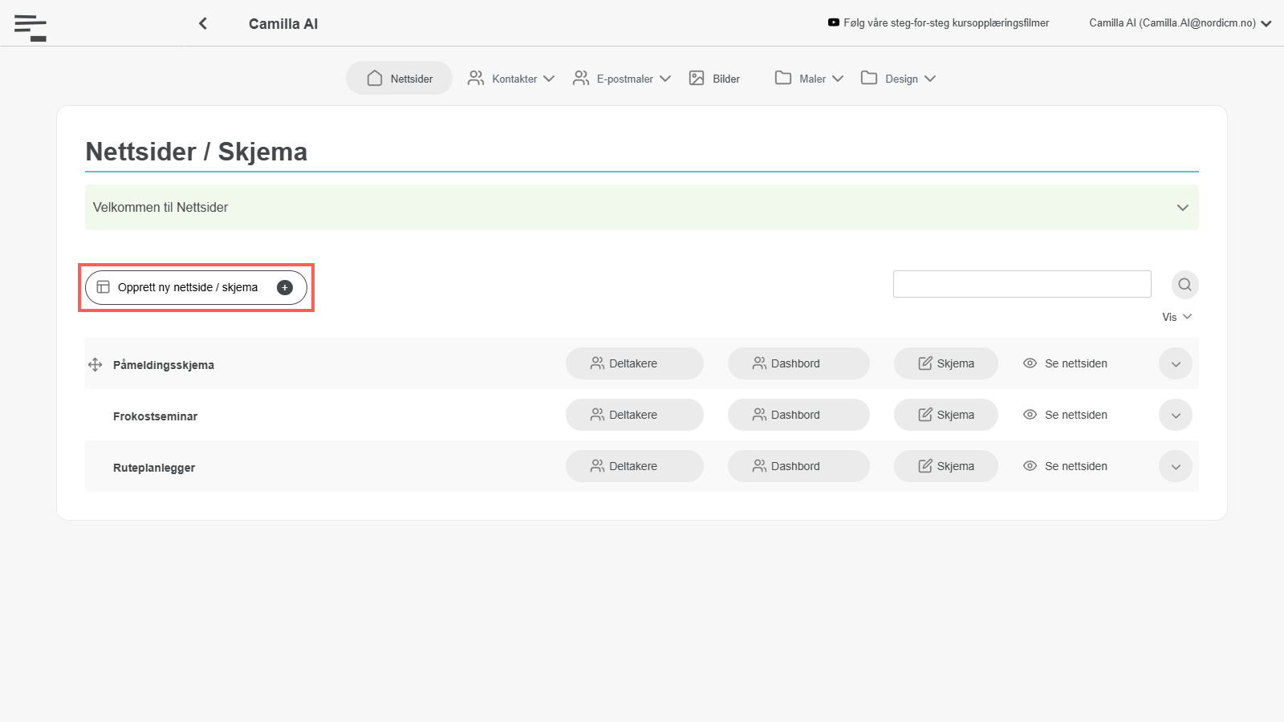The image size is (1284, 722).
Task: Expand the Kontakter dropdown chevron
Action: [549, 79]
